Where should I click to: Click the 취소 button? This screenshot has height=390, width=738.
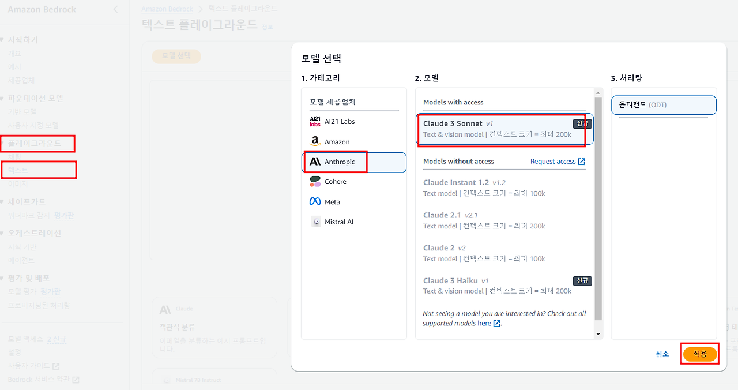[662, 354]
